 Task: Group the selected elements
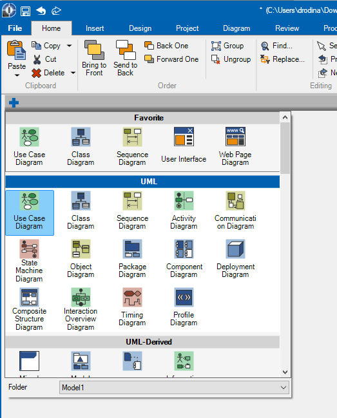pyautogui.click(x=227, y=46)
